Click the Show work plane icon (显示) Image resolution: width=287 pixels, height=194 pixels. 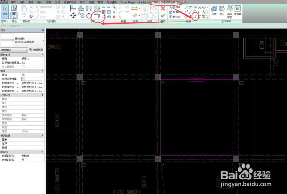(x=222, y=10)
